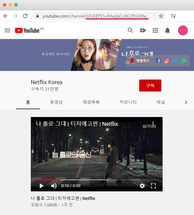The width and height of the screenshot is (194, 215).
Task: Open notifications with the bell icon
Action: pyautogui.click(x=168, y=30)
